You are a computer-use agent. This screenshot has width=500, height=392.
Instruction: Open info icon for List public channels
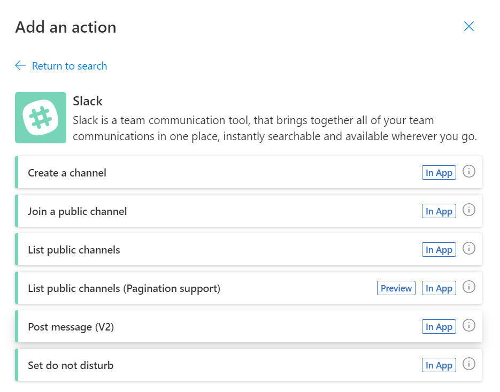coord(469,249)
